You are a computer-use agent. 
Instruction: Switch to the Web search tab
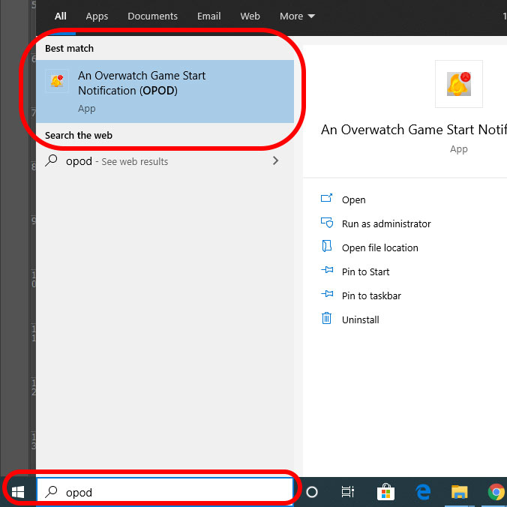coord(250,16)
